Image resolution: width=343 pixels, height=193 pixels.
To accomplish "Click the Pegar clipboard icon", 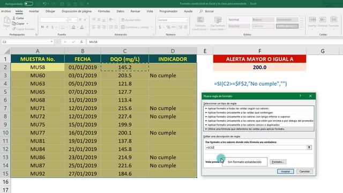I will (x=6, y=20).
